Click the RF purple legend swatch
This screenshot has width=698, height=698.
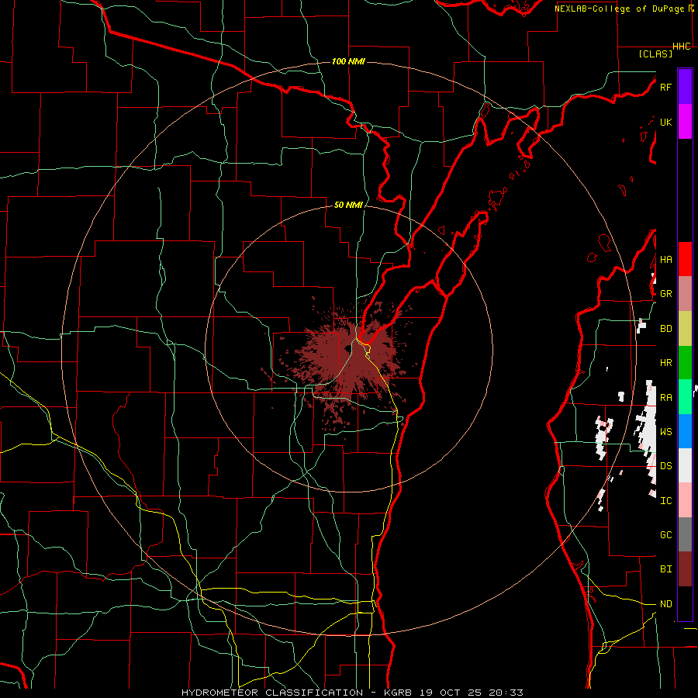pos(685,87)
